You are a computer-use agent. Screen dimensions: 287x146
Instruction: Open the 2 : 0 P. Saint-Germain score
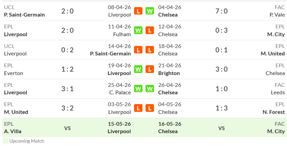pos(67,11)
